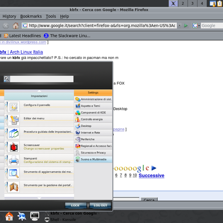Click the Firefox Stop button
The image size is (223, 223).
point(6,26)
